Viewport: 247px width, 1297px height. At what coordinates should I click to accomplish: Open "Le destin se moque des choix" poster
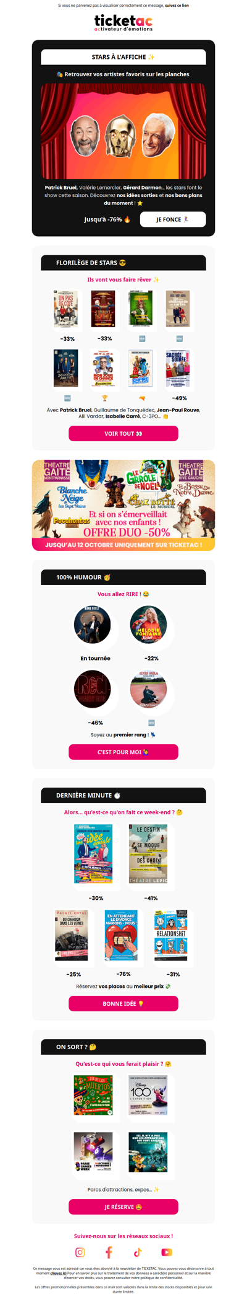coord(148,854)
